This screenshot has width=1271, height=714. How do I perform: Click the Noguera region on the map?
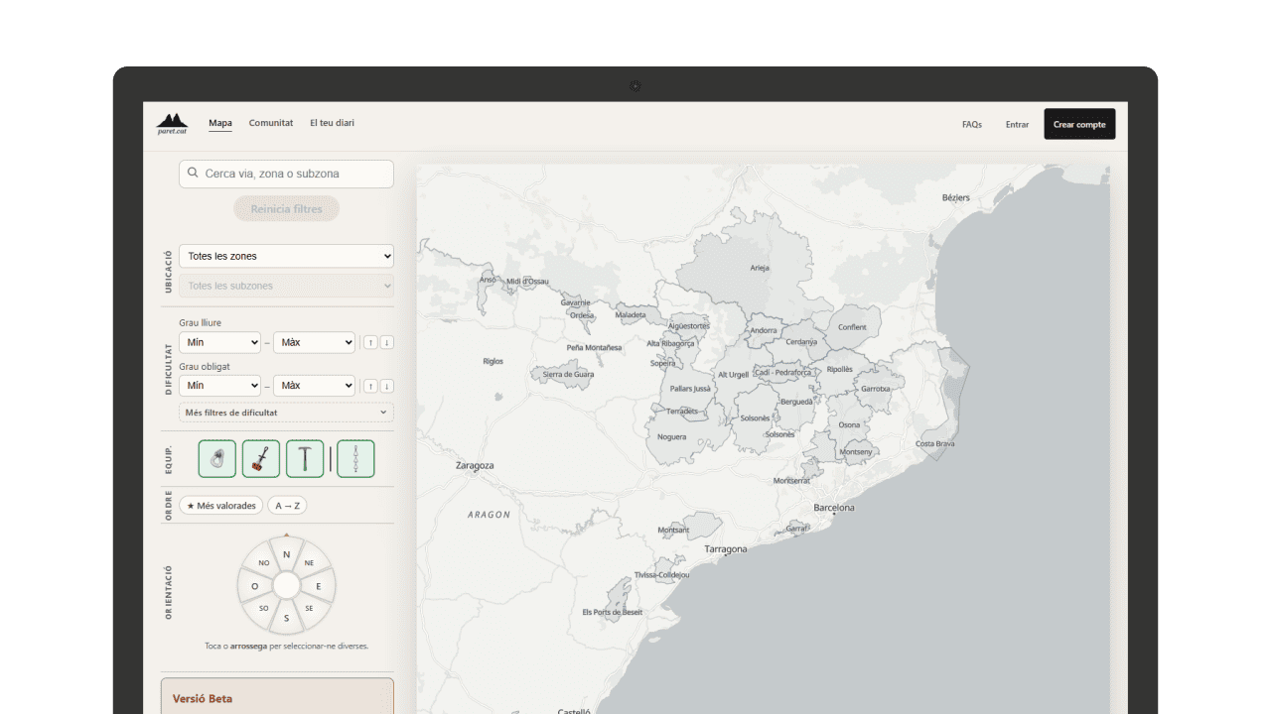[x=672, y=436]
